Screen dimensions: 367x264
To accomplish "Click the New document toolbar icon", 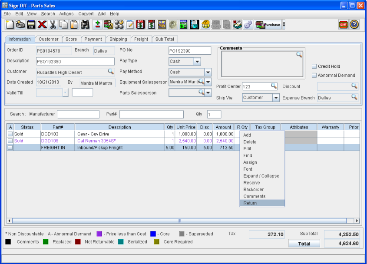I will coord(10,24).
